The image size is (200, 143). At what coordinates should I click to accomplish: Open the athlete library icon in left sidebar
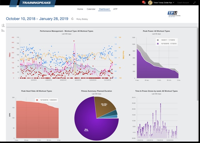point(3,25)
